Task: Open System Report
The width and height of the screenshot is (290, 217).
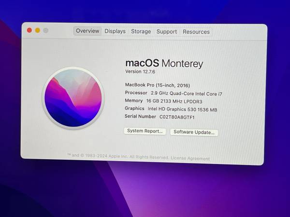Action: [145, 131]
